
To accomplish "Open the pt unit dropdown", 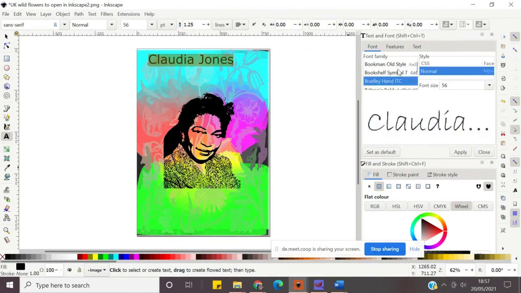I will pyautogui.click(x=166, y=25).
